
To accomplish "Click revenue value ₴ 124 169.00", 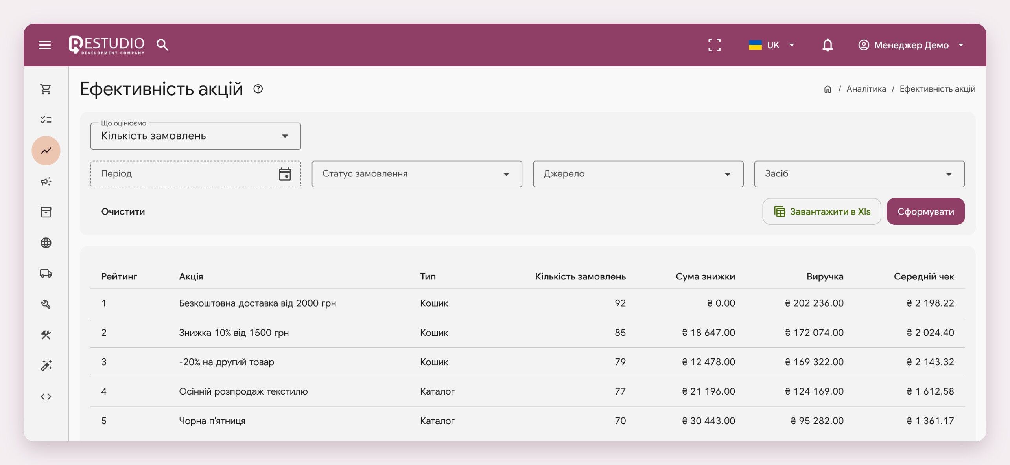I will click(x=814, y=391).
